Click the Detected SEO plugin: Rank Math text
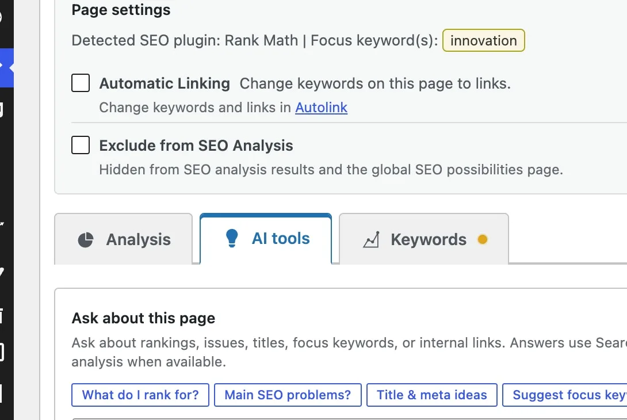This screenshot has width=627, height=420. click(185, 40)
